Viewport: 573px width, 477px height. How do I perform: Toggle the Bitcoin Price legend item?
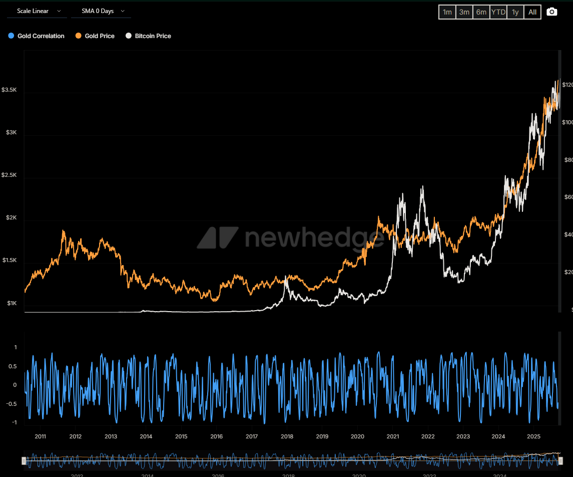click(x=148, y=36)
